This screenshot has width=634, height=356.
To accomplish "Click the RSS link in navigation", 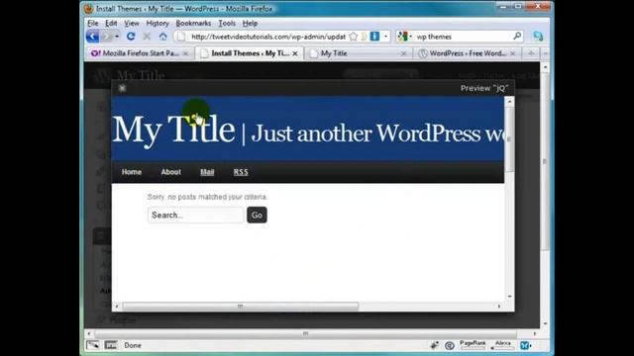I will [241, 172].
